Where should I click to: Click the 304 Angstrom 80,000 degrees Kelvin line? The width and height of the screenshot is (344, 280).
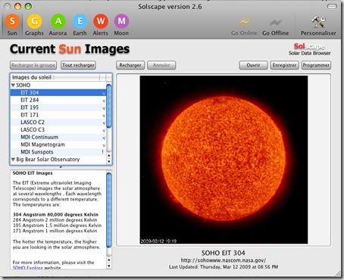[55, 214]
